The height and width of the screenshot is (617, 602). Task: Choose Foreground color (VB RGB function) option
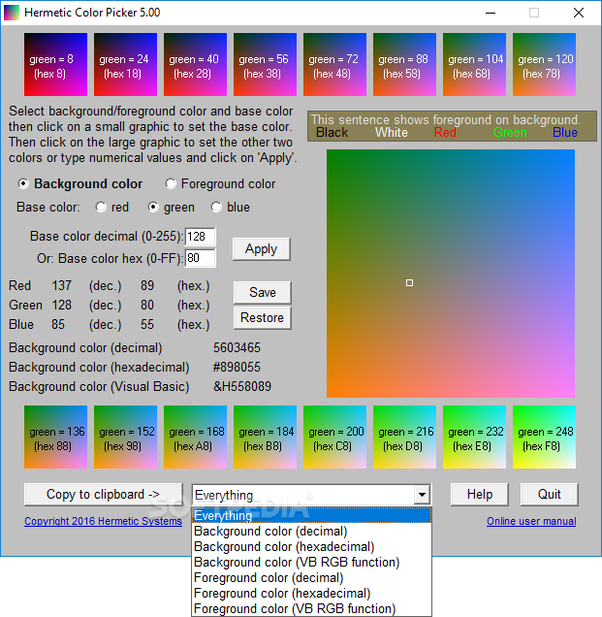311,608
